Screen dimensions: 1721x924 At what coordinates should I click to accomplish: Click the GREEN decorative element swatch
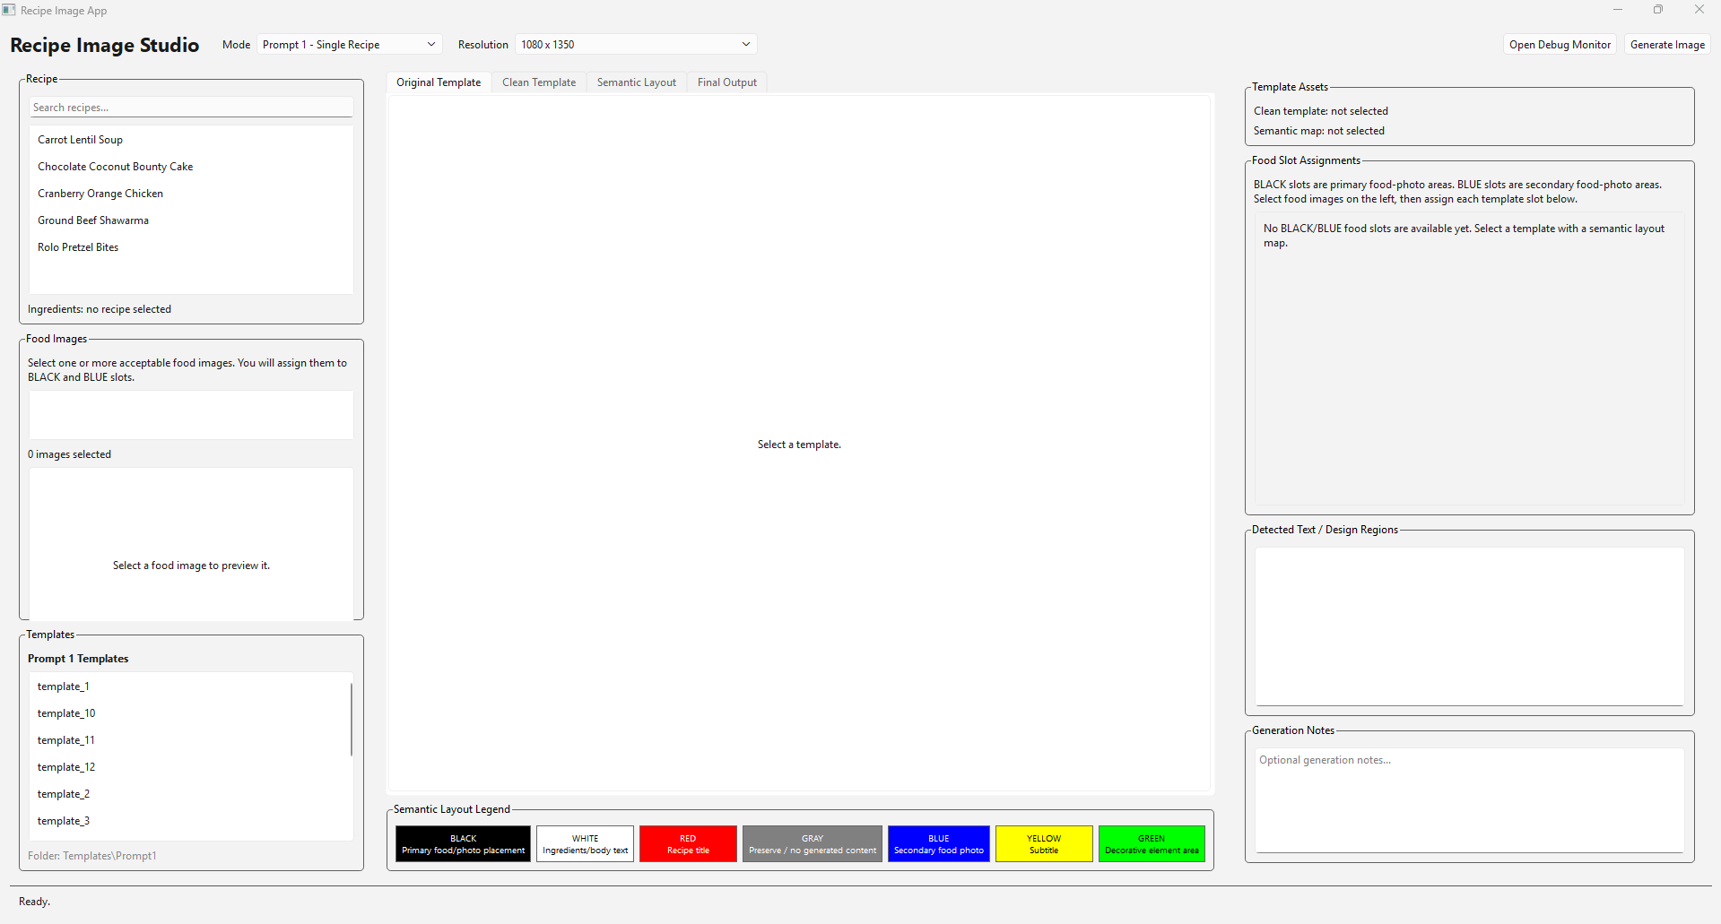point(1152,844)
